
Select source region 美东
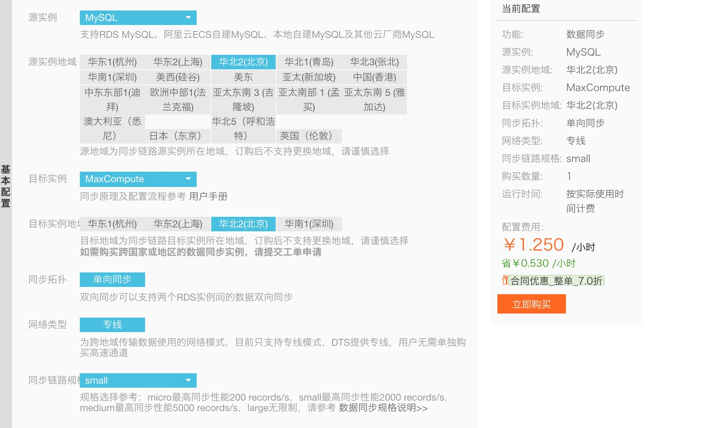(243, 77)
